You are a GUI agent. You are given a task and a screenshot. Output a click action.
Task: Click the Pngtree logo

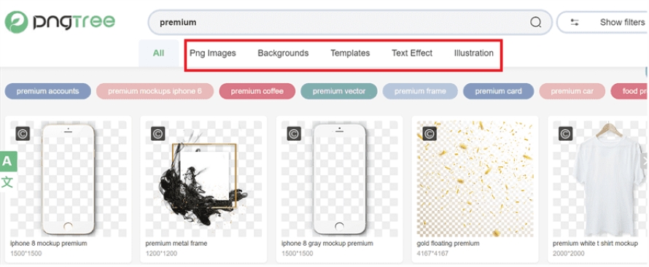pos(60,22)
